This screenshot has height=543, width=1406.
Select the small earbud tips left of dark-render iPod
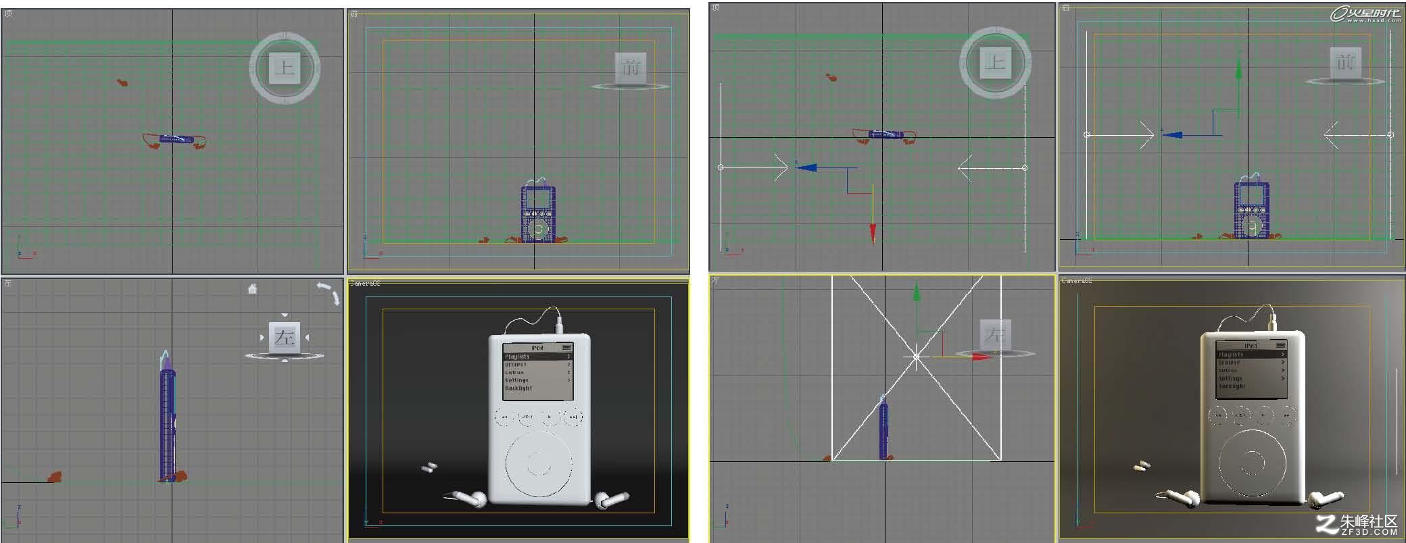[429, 467]
